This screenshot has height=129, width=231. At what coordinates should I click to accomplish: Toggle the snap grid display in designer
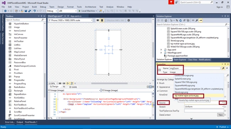tap(60, 83)
